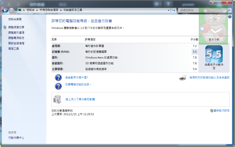Open 調整索引選項 link
Viewport: 235px width, 147px height.
click(16, 33)
